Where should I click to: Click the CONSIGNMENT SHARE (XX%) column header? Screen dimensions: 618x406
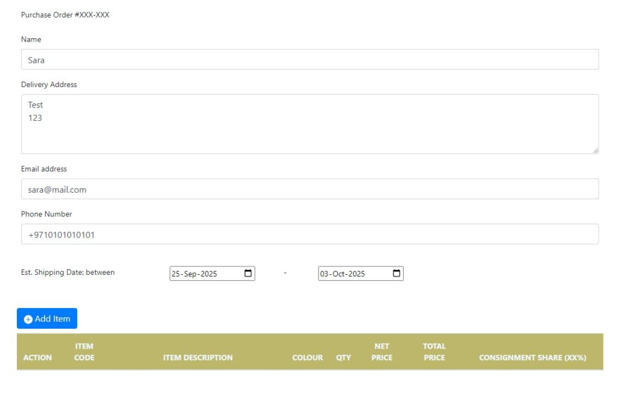pos(532,358)
